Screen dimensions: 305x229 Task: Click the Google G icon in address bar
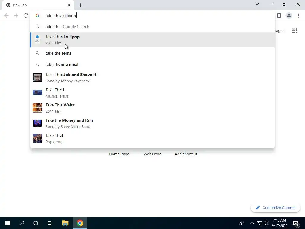tap(38, 16)
